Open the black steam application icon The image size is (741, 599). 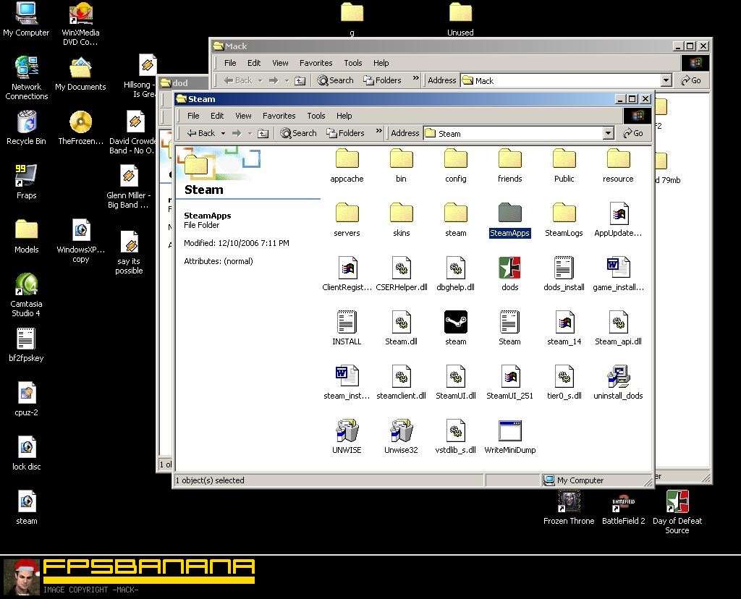point(455,323)
